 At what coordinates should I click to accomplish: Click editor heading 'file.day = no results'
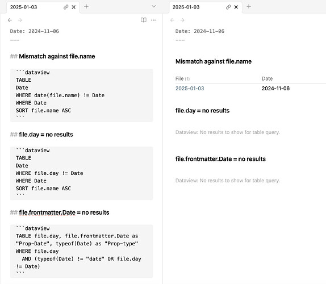coord(46,135)
